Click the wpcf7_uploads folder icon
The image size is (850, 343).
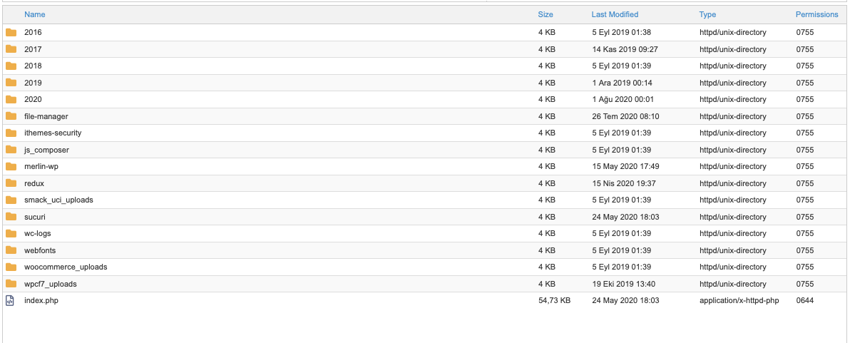click(x=11, y=284)
